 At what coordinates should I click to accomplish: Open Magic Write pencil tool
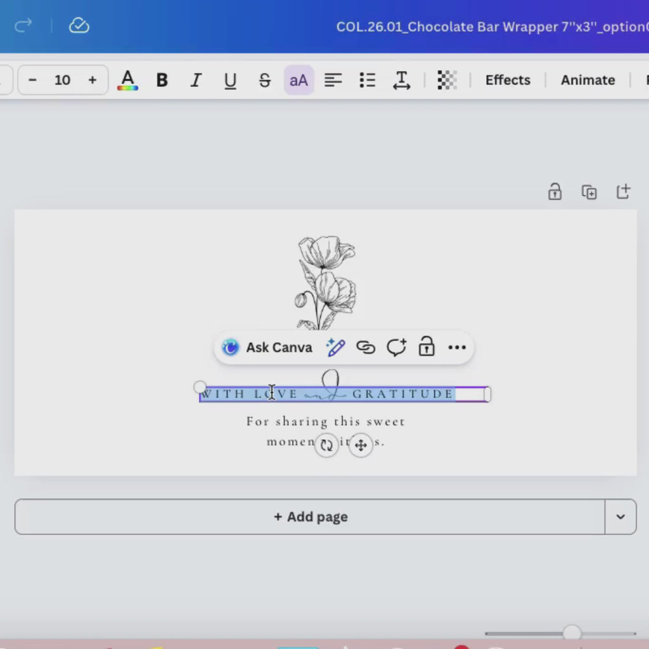(335, 347)
